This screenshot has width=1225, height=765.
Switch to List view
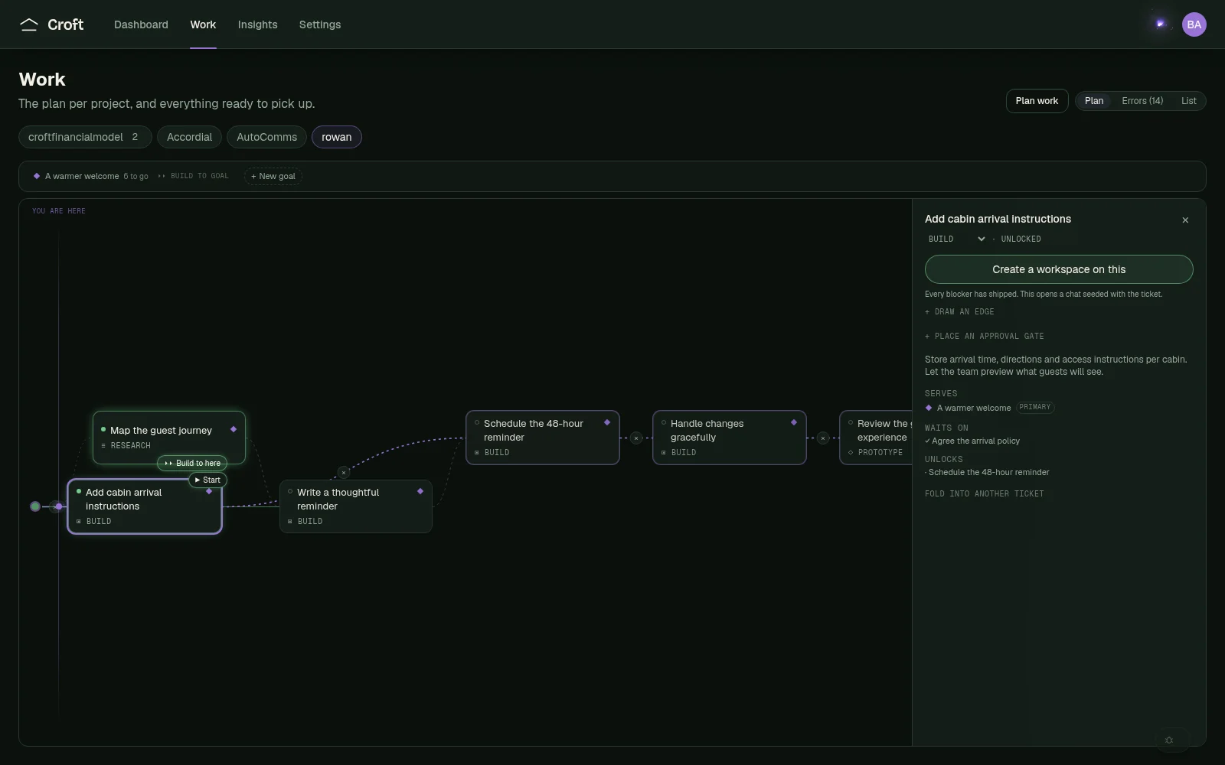1188,101
